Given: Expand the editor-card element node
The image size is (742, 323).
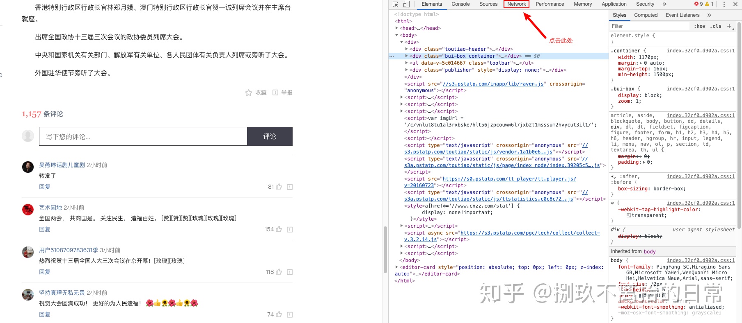Looking at the screenshot, I should point(396,267).
